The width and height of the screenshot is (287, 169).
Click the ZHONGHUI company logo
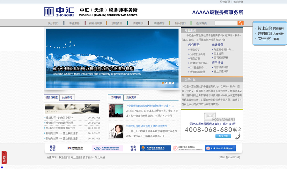coord(59,12)
